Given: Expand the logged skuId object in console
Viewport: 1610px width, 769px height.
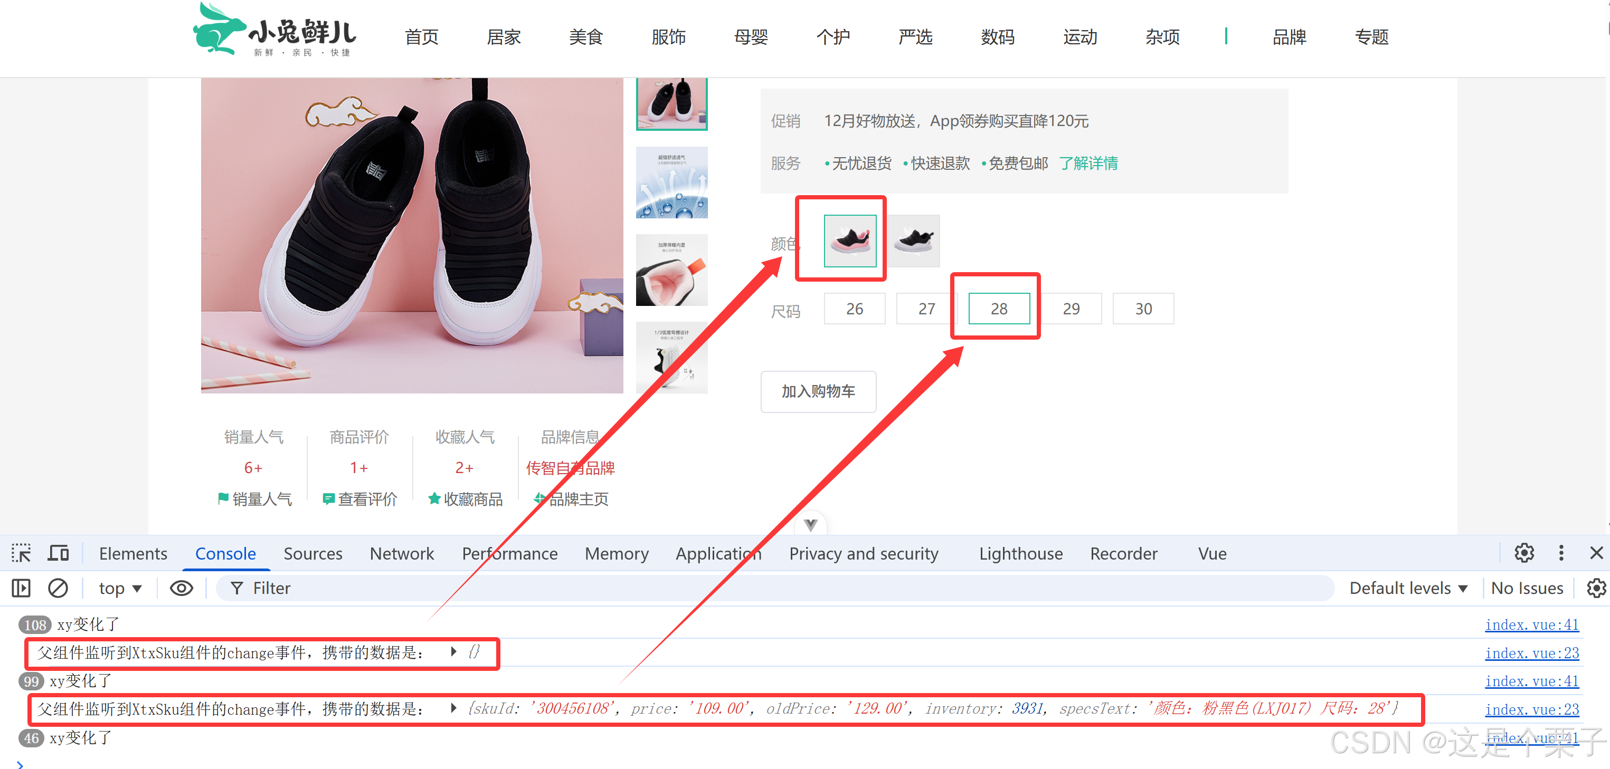Looking at the screenshot, I should tap(454, 708).
